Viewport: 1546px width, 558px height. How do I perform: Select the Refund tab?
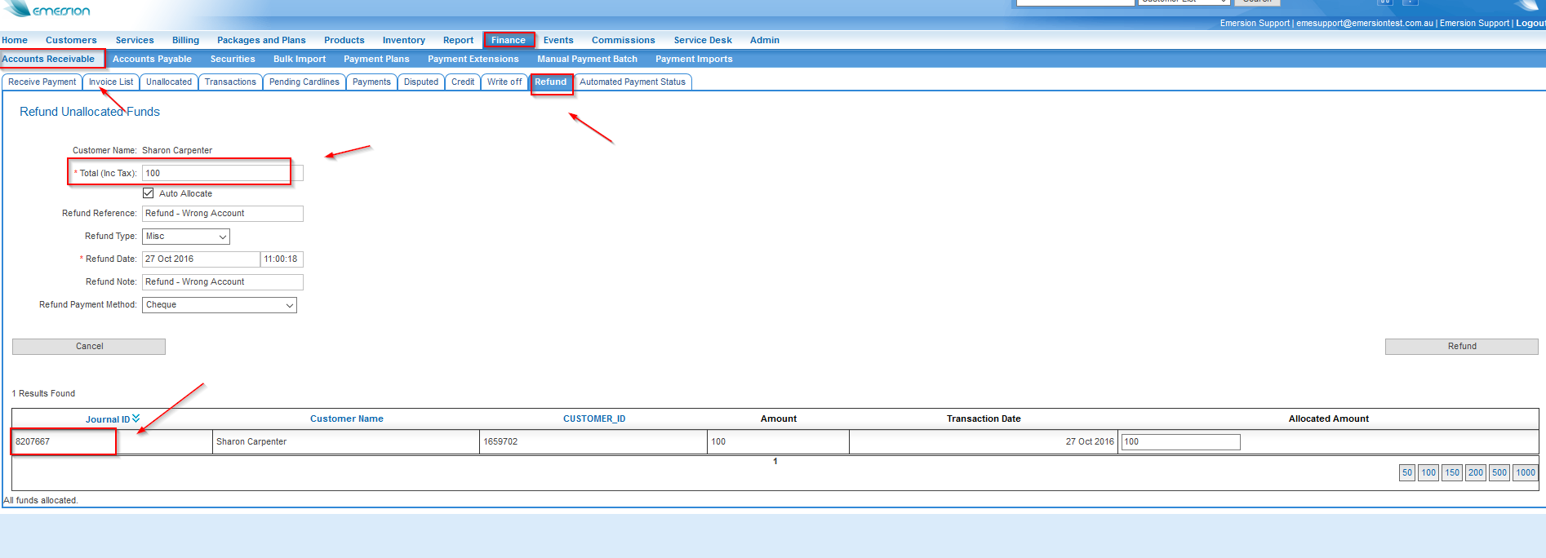click(551, 82)
